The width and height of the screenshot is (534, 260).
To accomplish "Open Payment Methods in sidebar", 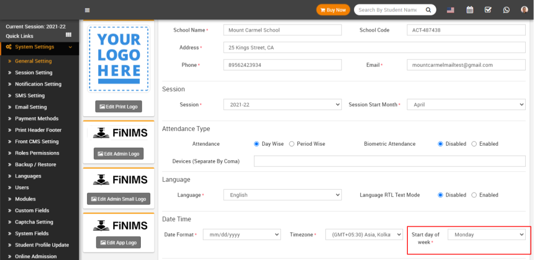I will [37, 119].
